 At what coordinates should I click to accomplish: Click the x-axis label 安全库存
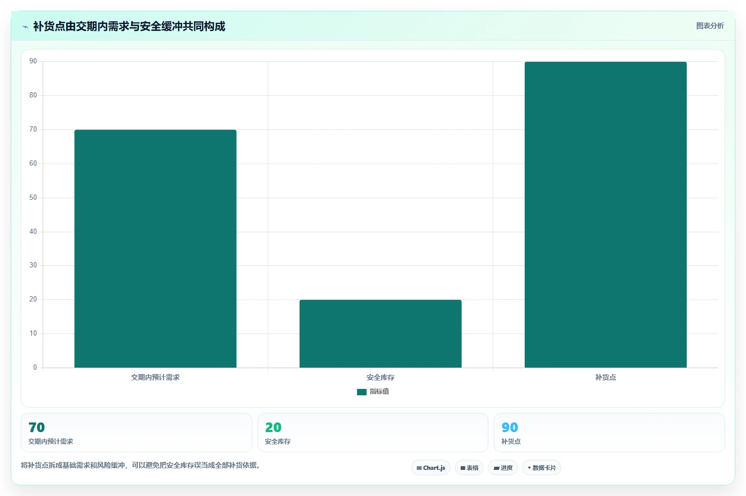pos(380,377)
